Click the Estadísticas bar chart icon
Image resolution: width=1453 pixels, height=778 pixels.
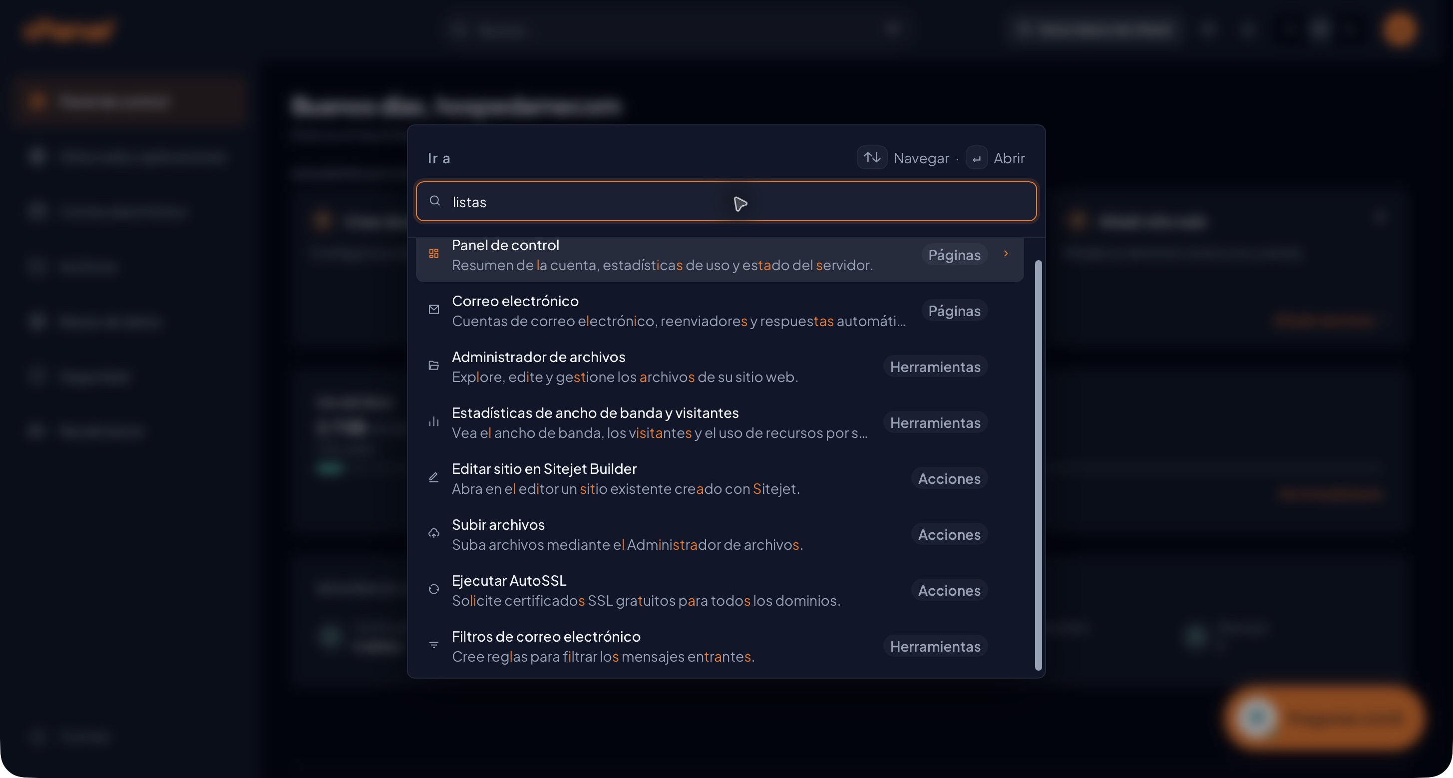pos(434,421)
